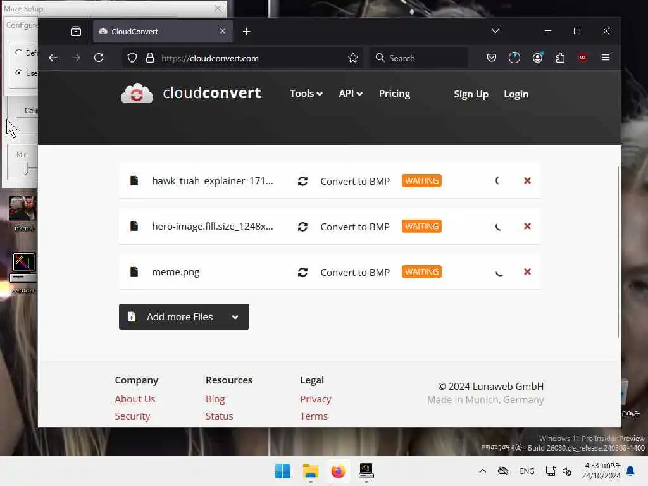Click the cloudconvert.com address bar
The width and height of the screenshot is (648, 486).
click(x=242, y=58)
